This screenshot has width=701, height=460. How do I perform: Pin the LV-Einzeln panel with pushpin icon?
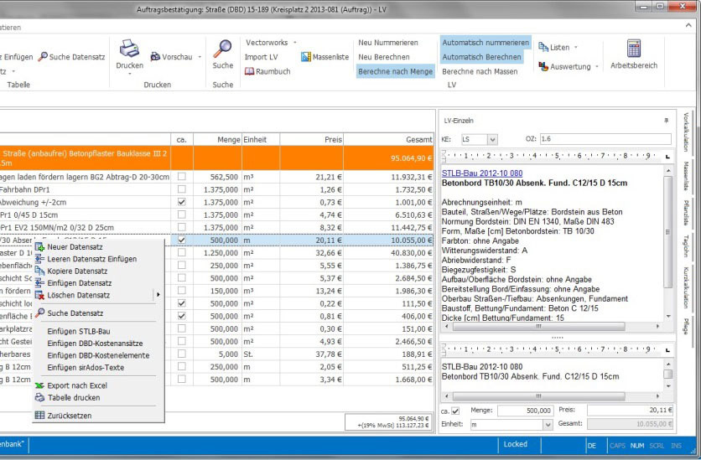pyautogui.click(x=667, y=121)
